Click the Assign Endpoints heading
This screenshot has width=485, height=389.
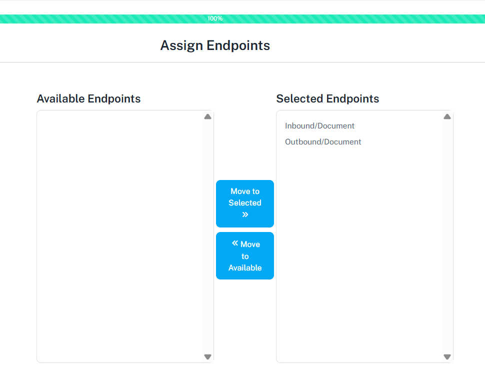[x=215, y=45]
